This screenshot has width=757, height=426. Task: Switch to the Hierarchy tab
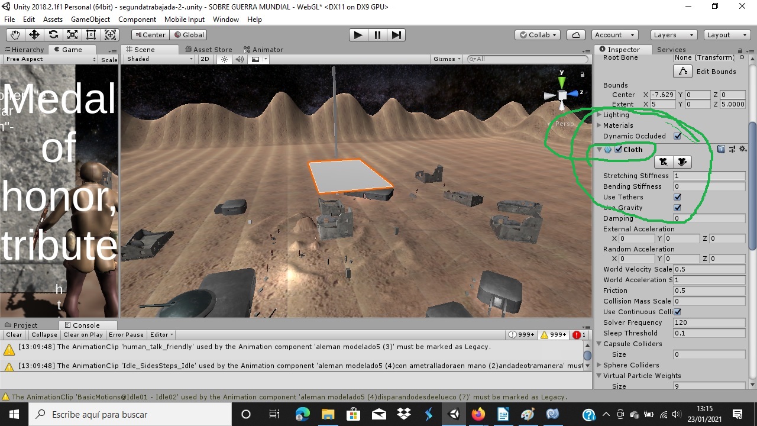click(24, 50)
